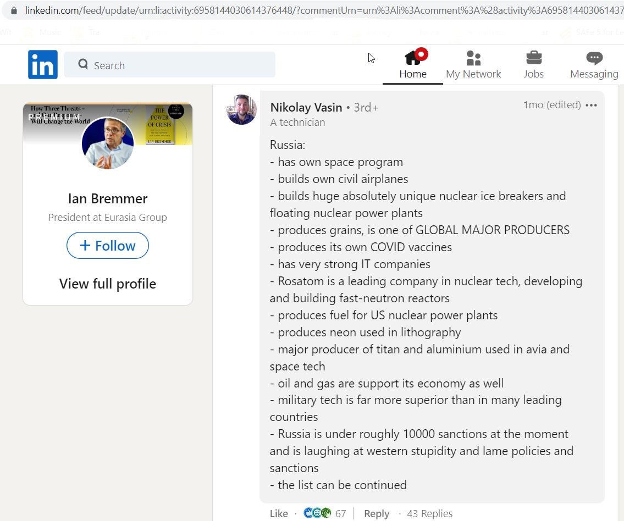Screen dimensions: 624x521
Task: Reply to Nikolay Vasin's comment
Action: click(377, 513)
